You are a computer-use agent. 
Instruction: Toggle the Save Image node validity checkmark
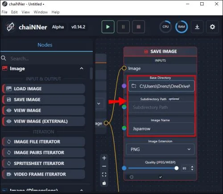[160, 177]
